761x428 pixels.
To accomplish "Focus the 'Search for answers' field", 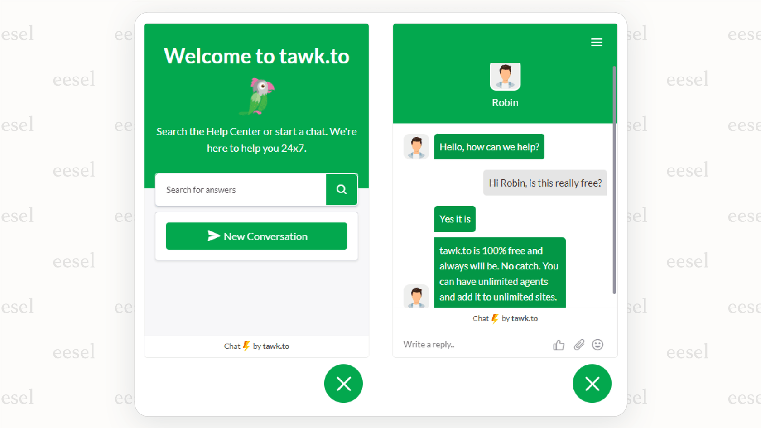I will (240, 190).
